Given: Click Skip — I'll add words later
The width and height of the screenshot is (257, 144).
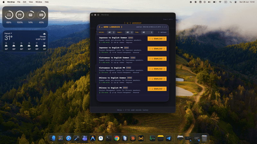Looking at the screenshot, I should click(133, 110).
